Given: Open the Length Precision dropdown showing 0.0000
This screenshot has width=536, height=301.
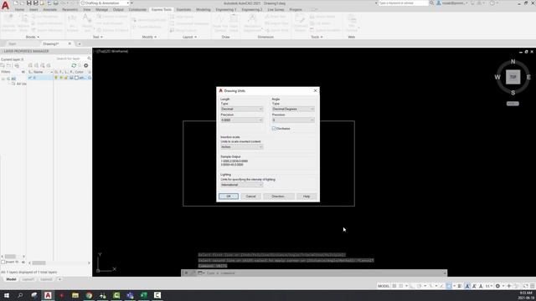Looking at the screenshot, I should [x=242, y=120].
